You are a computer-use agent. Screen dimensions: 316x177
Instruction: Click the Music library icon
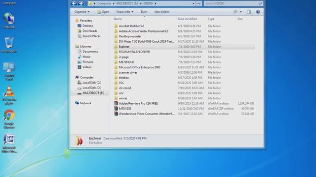pos(79,57)
